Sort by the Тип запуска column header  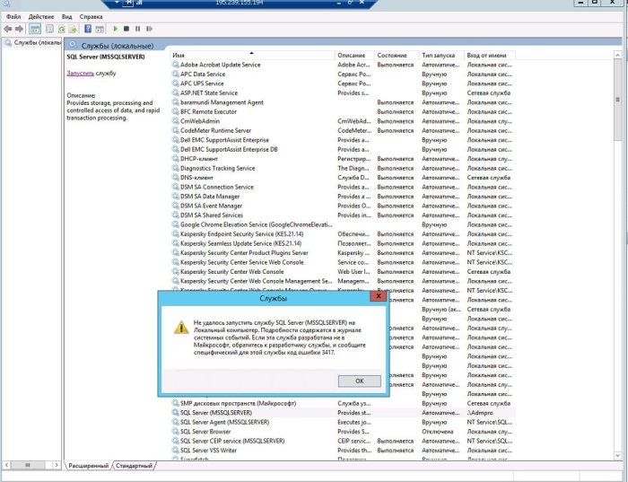pos(441,56)
